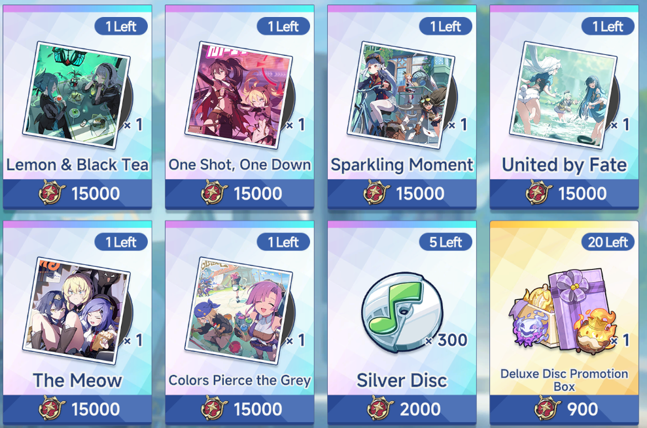Buy Silver Disc for 2000
Screen dimensions: 647x428
[x=402, y=409]
